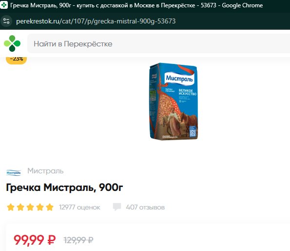Focus the 'Найти в Перекрёстке' search field

point(158,44)
